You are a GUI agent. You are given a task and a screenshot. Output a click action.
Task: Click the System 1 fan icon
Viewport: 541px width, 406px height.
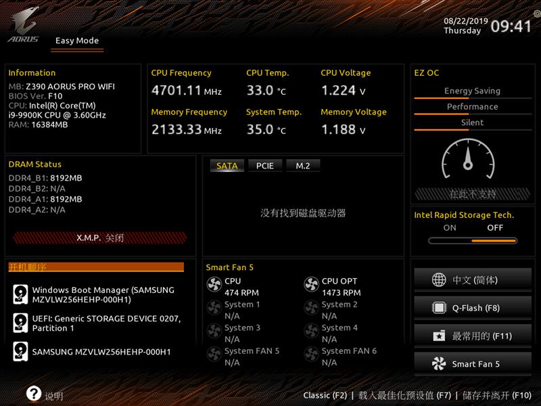pyautogui.click(x=214, y=308)
